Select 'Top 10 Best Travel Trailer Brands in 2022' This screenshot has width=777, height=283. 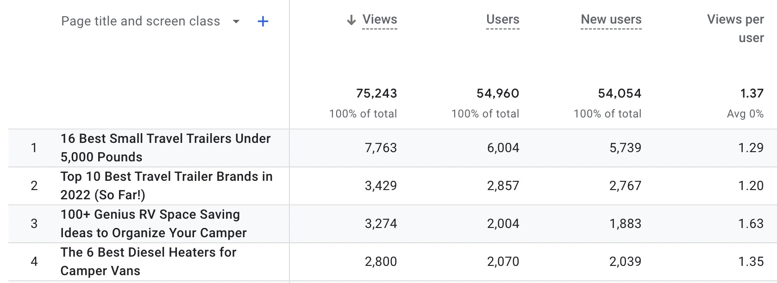pyautogui.click(x=167, y=185)
